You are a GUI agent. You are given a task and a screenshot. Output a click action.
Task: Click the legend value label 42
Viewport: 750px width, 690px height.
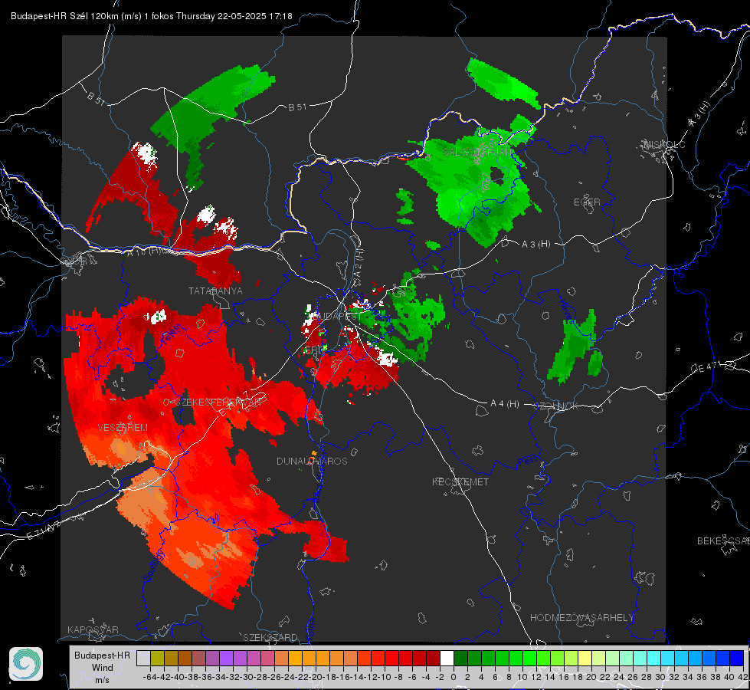pos(742,677)
